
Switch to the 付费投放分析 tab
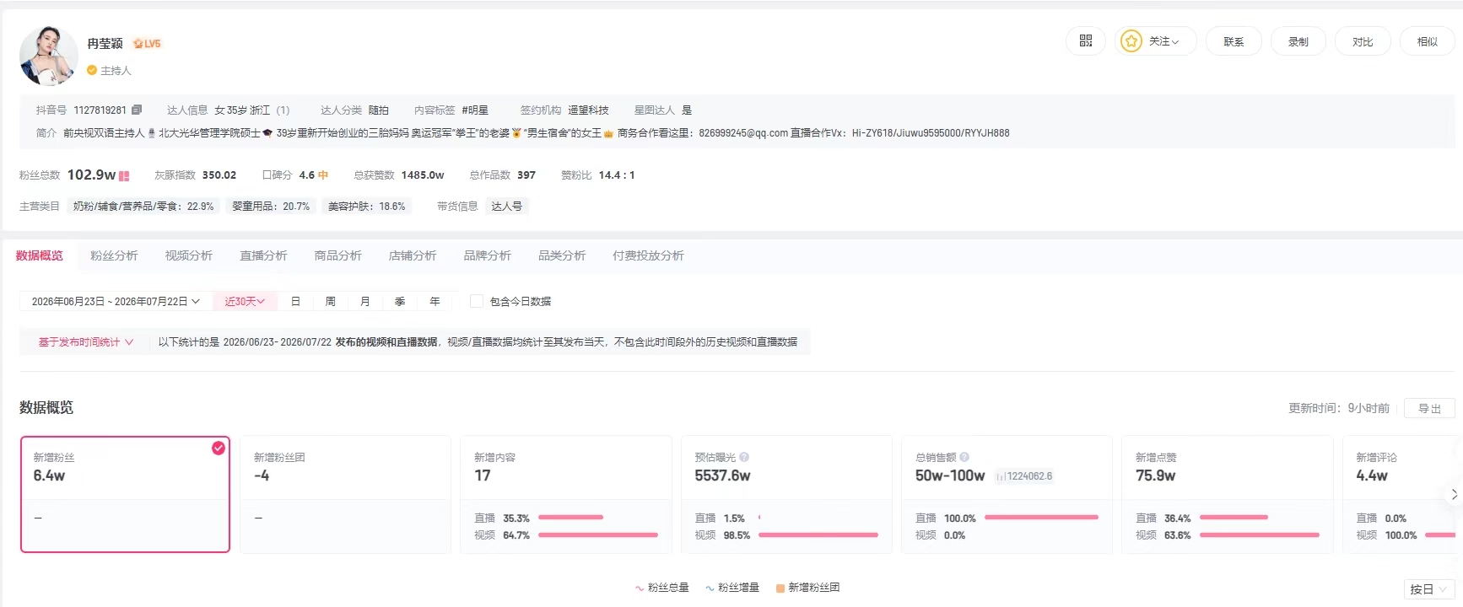(x=649, y=255)
